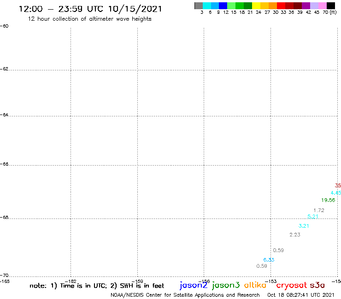Select the yellow swatch in the color scale
341x299 pixels.
pos(256,6)
